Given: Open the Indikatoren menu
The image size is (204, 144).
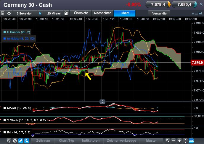Looking at the screenshot, I should click(x=91, y=141).
